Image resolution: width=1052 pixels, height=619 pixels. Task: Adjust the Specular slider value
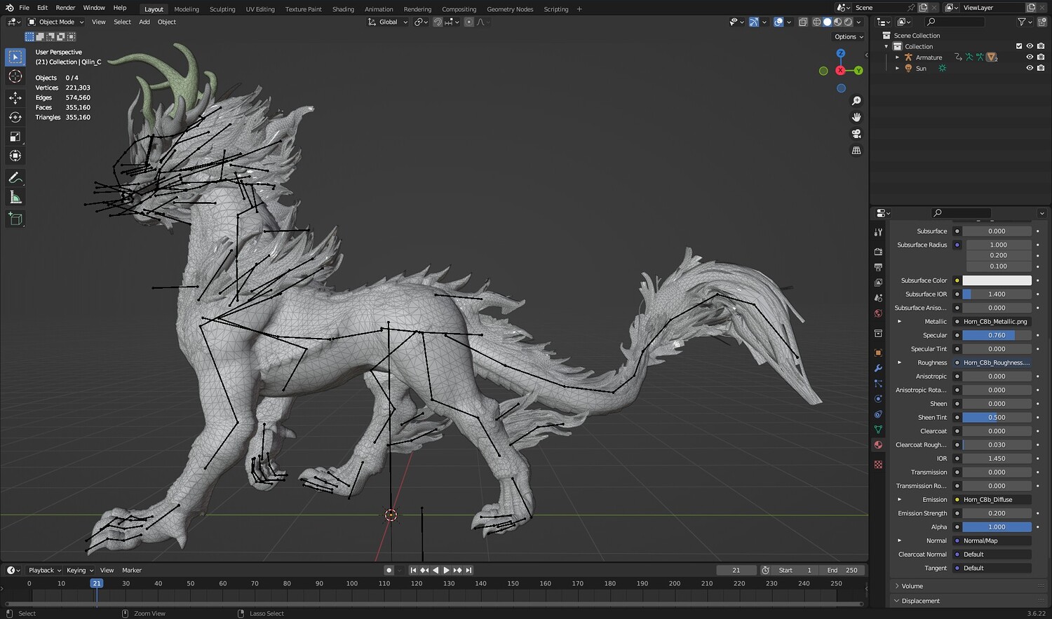pyautogui.click(x=997, y=335)
